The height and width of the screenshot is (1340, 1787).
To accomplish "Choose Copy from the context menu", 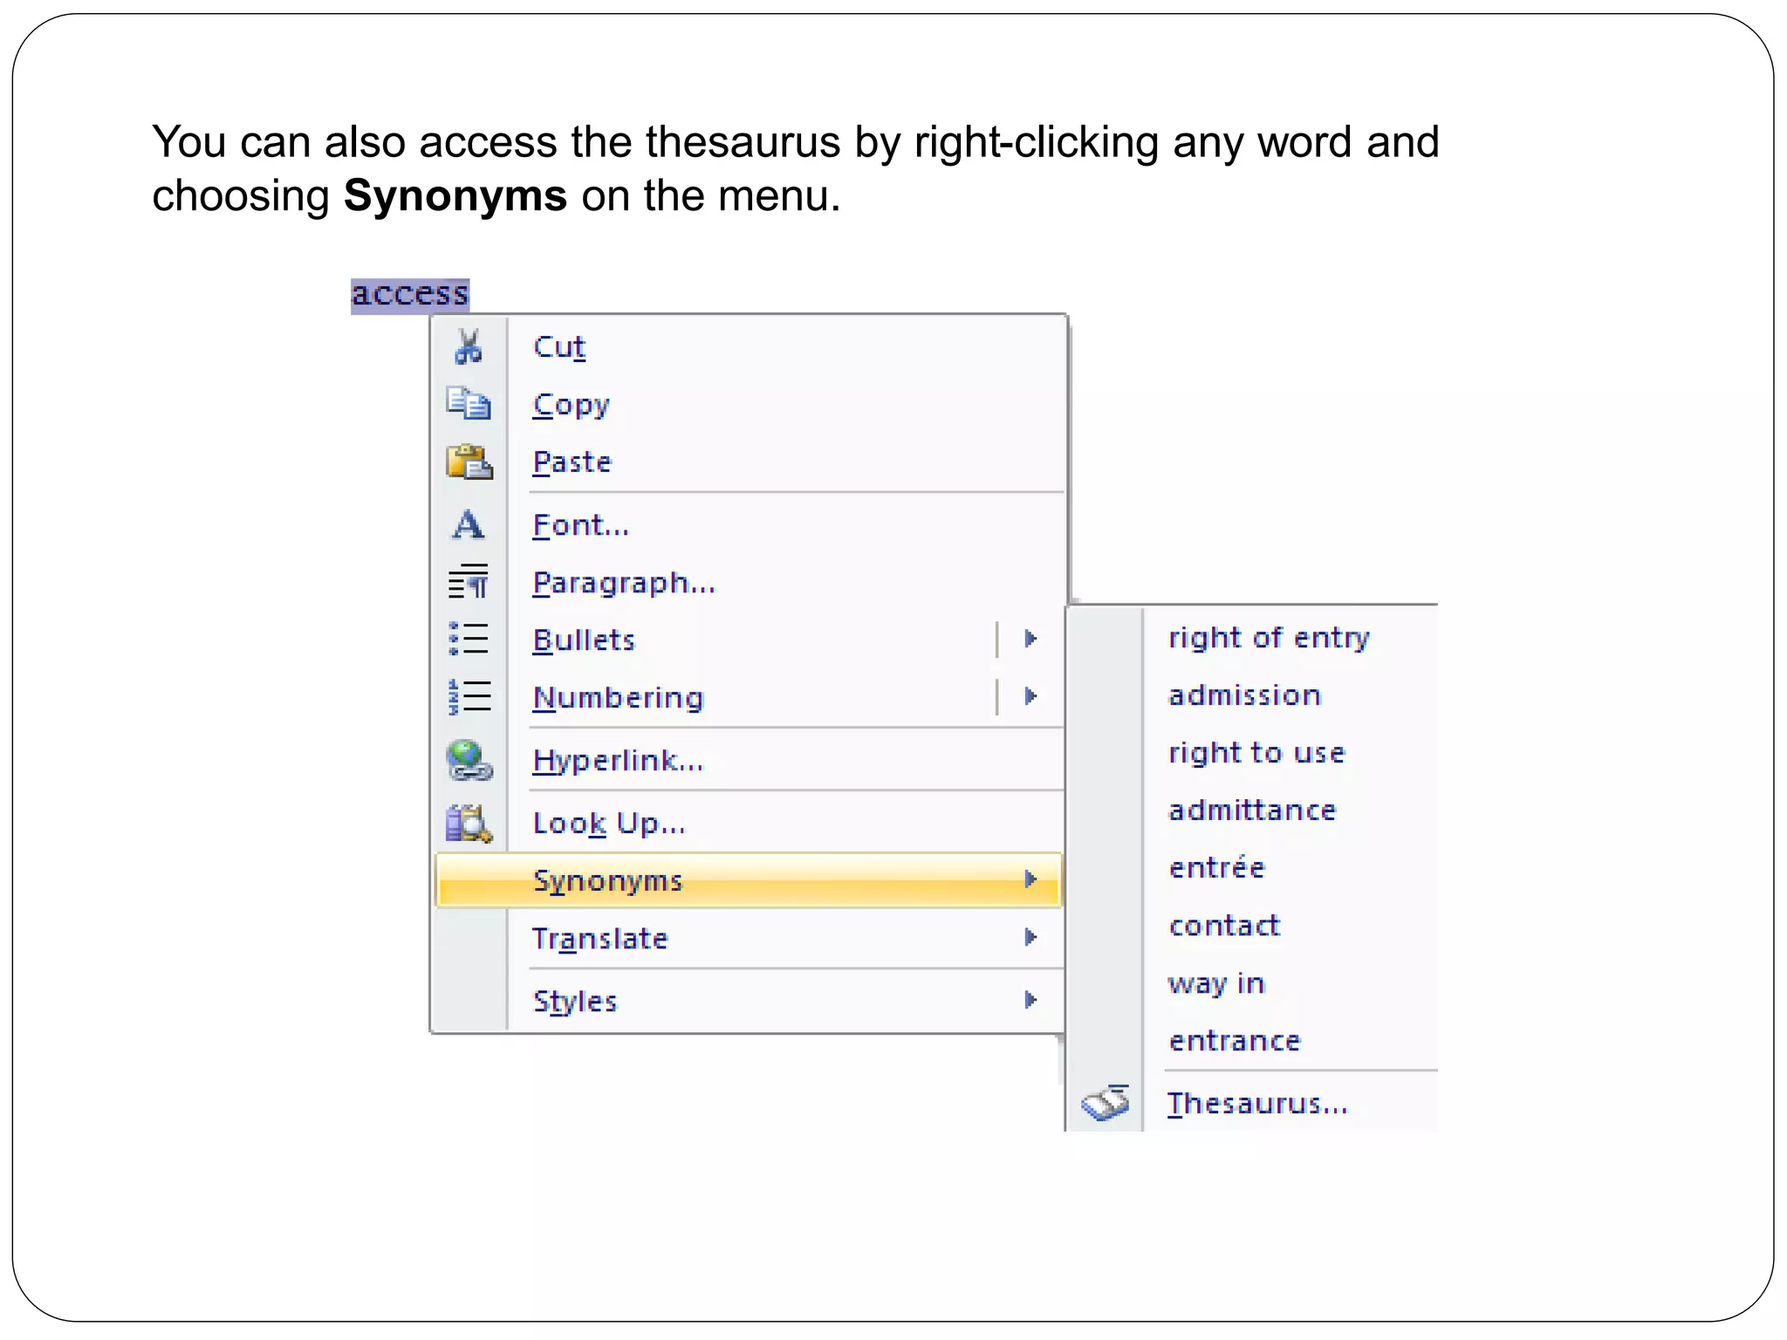I will pos(749,405).
